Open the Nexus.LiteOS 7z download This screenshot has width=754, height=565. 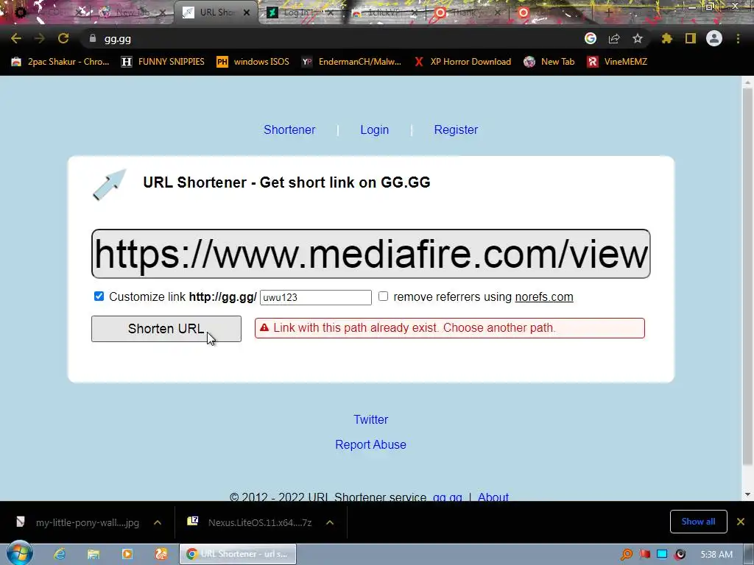[251, 522]
